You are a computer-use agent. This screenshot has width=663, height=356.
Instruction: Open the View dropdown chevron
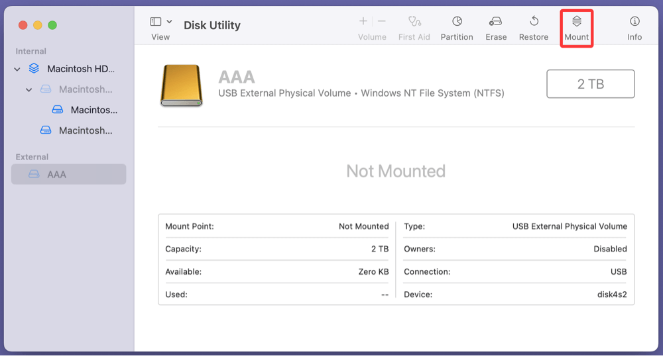tap(169, 21)
